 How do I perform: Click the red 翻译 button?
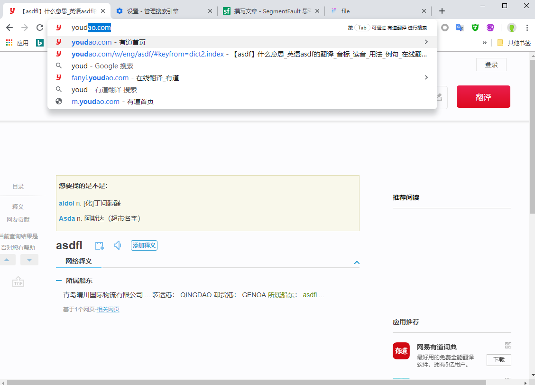(483, 97)
